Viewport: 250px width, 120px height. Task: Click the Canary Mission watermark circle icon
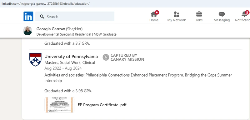click(106, 57)
